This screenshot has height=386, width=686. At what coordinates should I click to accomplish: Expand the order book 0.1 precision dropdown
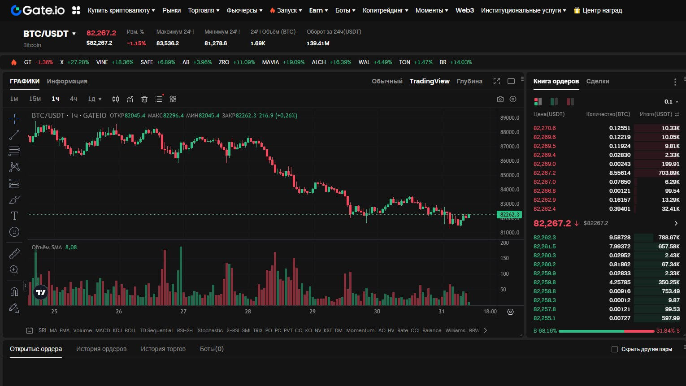(671, 102)
